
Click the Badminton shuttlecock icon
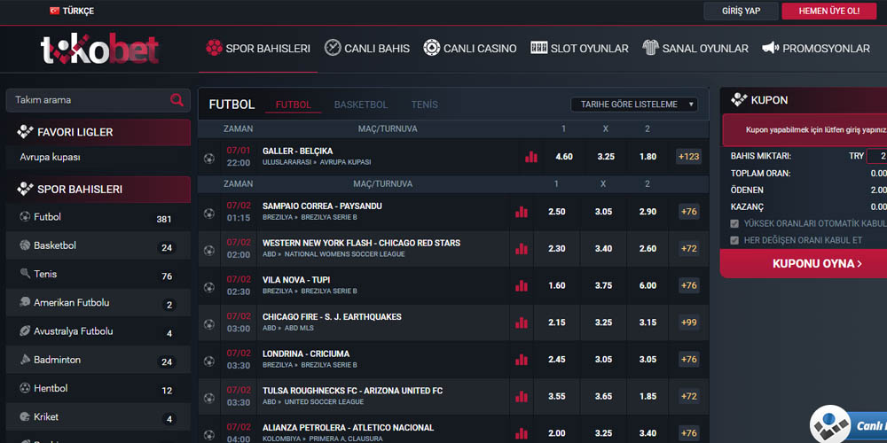pos(25,360)
